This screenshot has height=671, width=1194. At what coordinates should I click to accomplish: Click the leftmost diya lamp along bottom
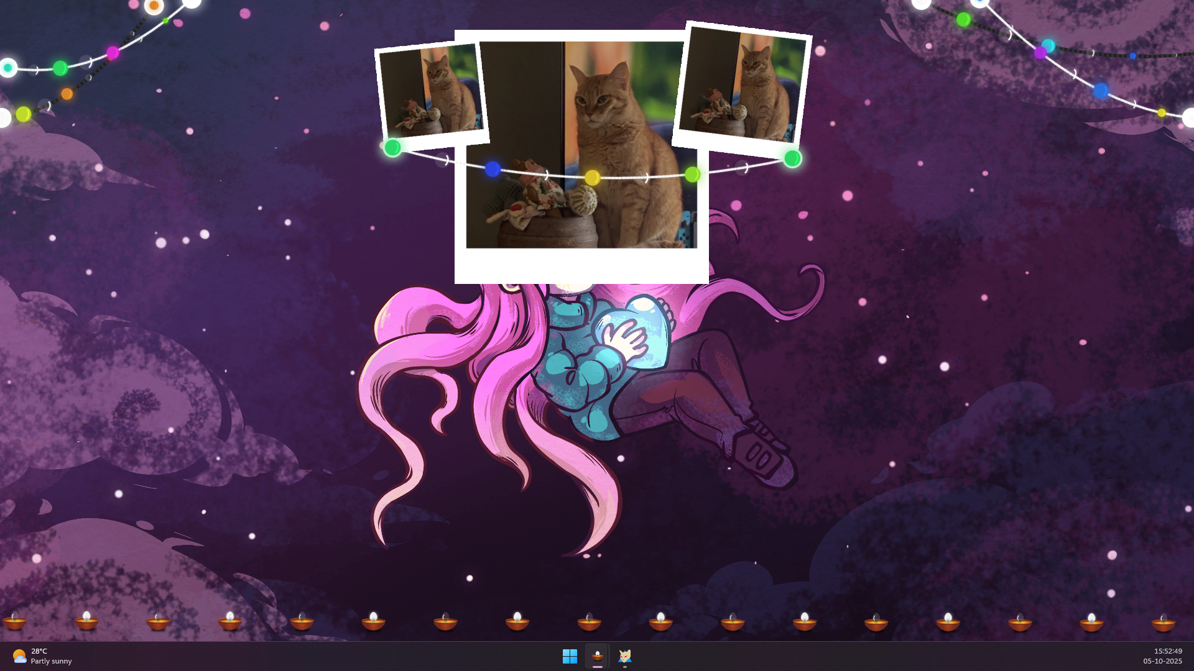(x=14, y=621)
